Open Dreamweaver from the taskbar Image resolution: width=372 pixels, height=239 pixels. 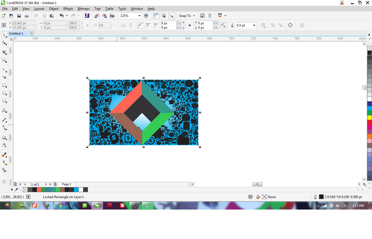[x=22, y=205]
